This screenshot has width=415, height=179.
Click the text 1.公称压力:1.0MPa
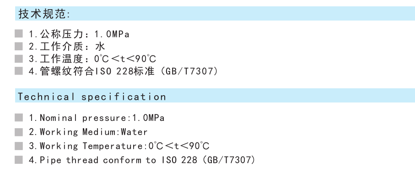pos(79,34)
